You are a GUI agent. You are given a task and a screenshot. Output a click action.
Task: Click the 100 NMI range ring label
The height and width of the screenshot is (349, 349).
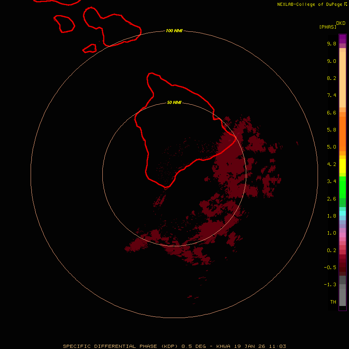pos(174,31)
